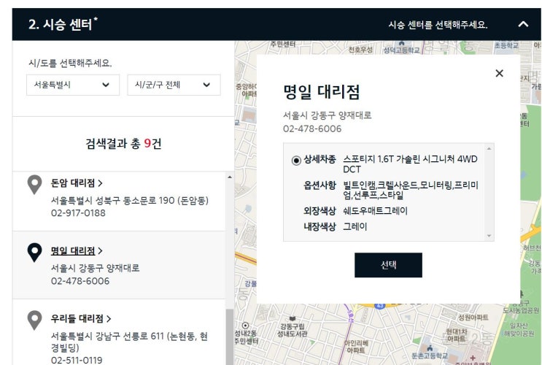Screen dimensions: 542x365
Task: Click the 명일 대리점 map pin icon
Action: pos(34,253)
